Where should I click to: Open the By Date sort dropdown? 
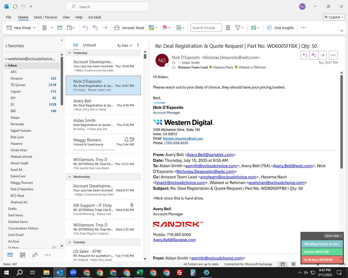tap(125, 46)
